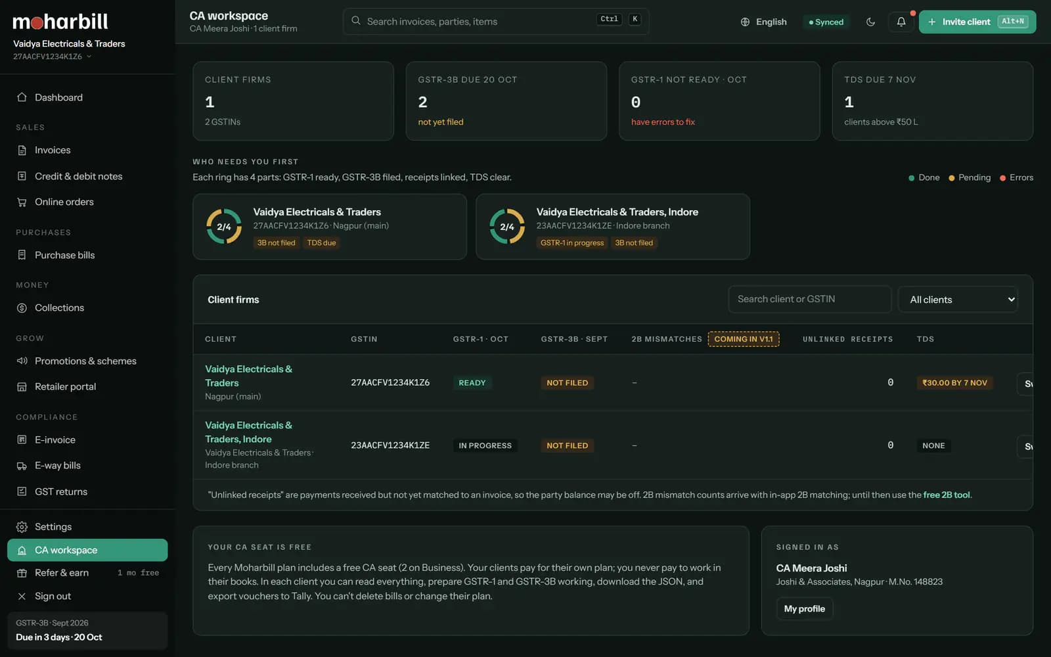Click the Synced status indicator
The image size is (1051, 657).
pos(826,22)
